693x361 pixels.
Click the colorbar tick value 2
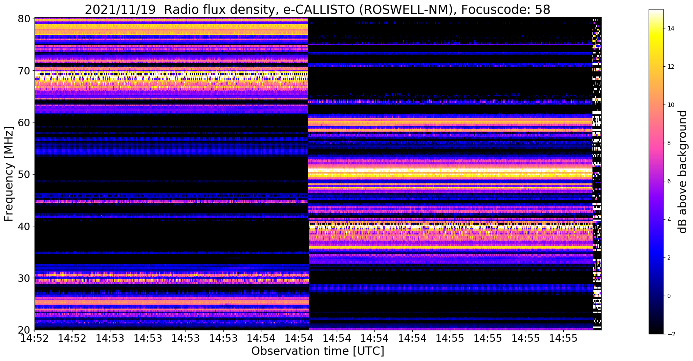[x=669, y=258]
